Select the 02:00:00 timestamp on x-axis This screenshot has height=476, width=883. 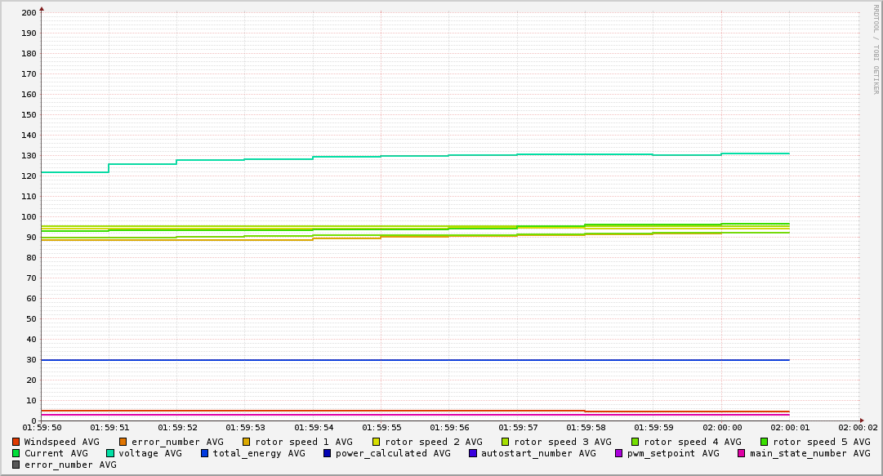pyautogui.click(x=721, y=427)
